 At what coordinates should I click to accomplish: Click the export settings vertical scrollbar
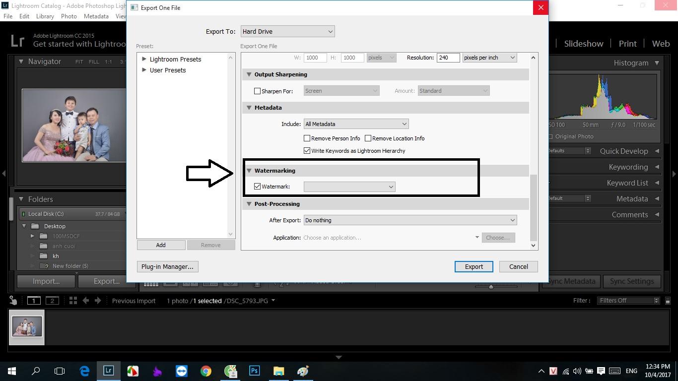click(534, 208)
